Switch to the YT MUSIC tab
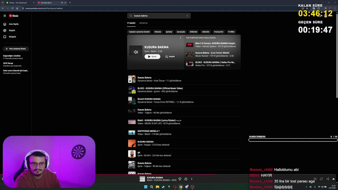This screenshot has height=190, width=338. tap(131, 23)
